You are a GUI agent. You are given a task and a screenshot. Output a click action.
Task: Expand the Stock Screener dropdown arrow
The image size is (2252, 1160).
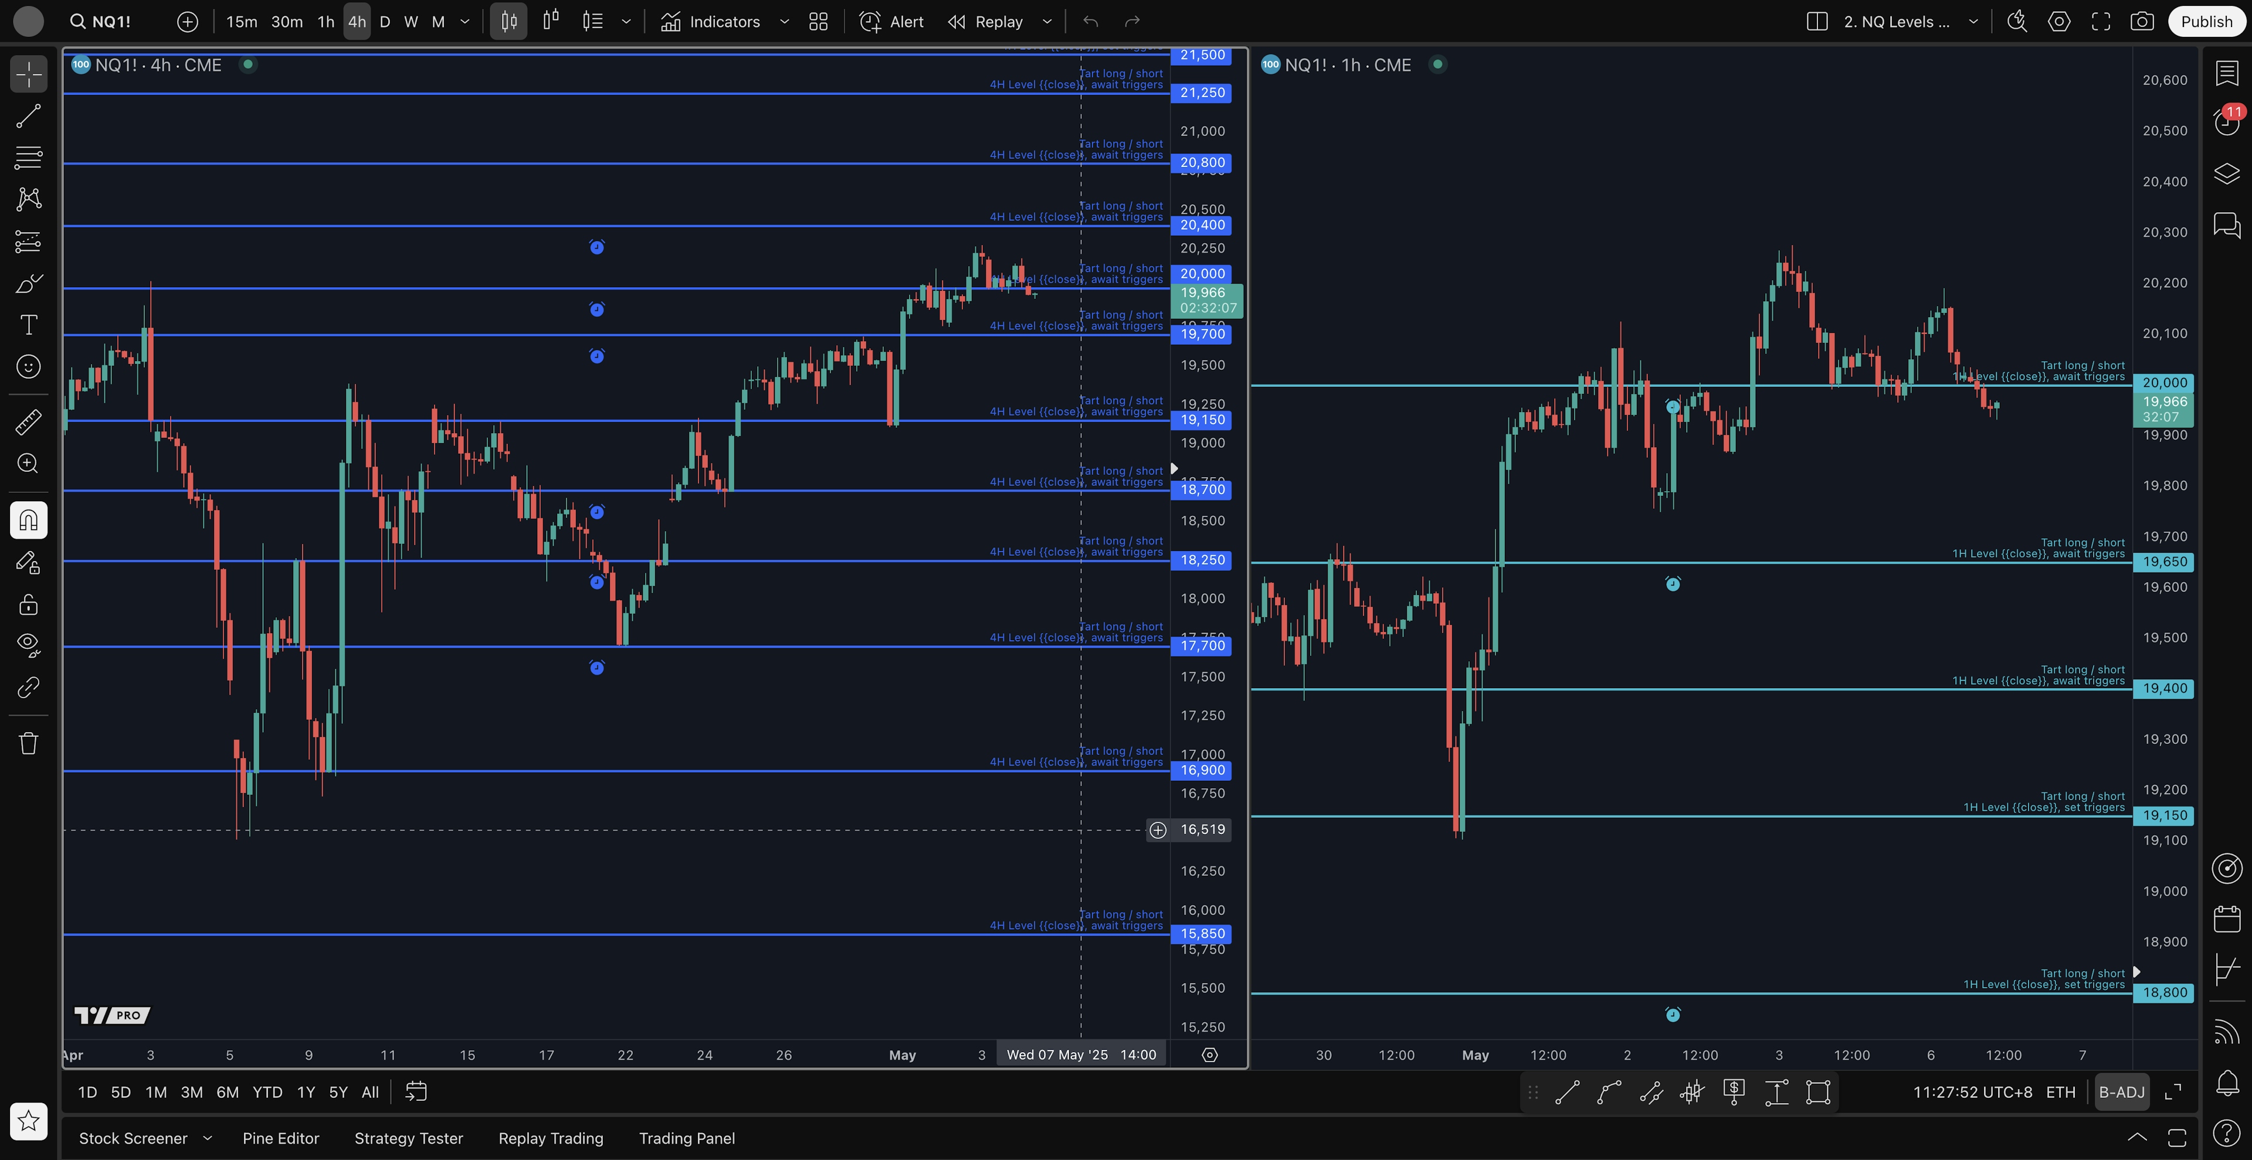point(207,1138)
